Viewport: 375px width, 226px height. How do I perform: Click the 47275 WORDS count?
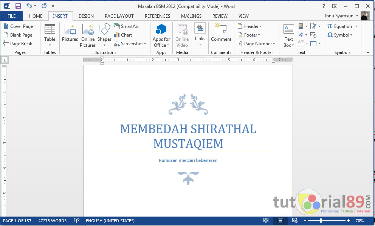point(53,220)
